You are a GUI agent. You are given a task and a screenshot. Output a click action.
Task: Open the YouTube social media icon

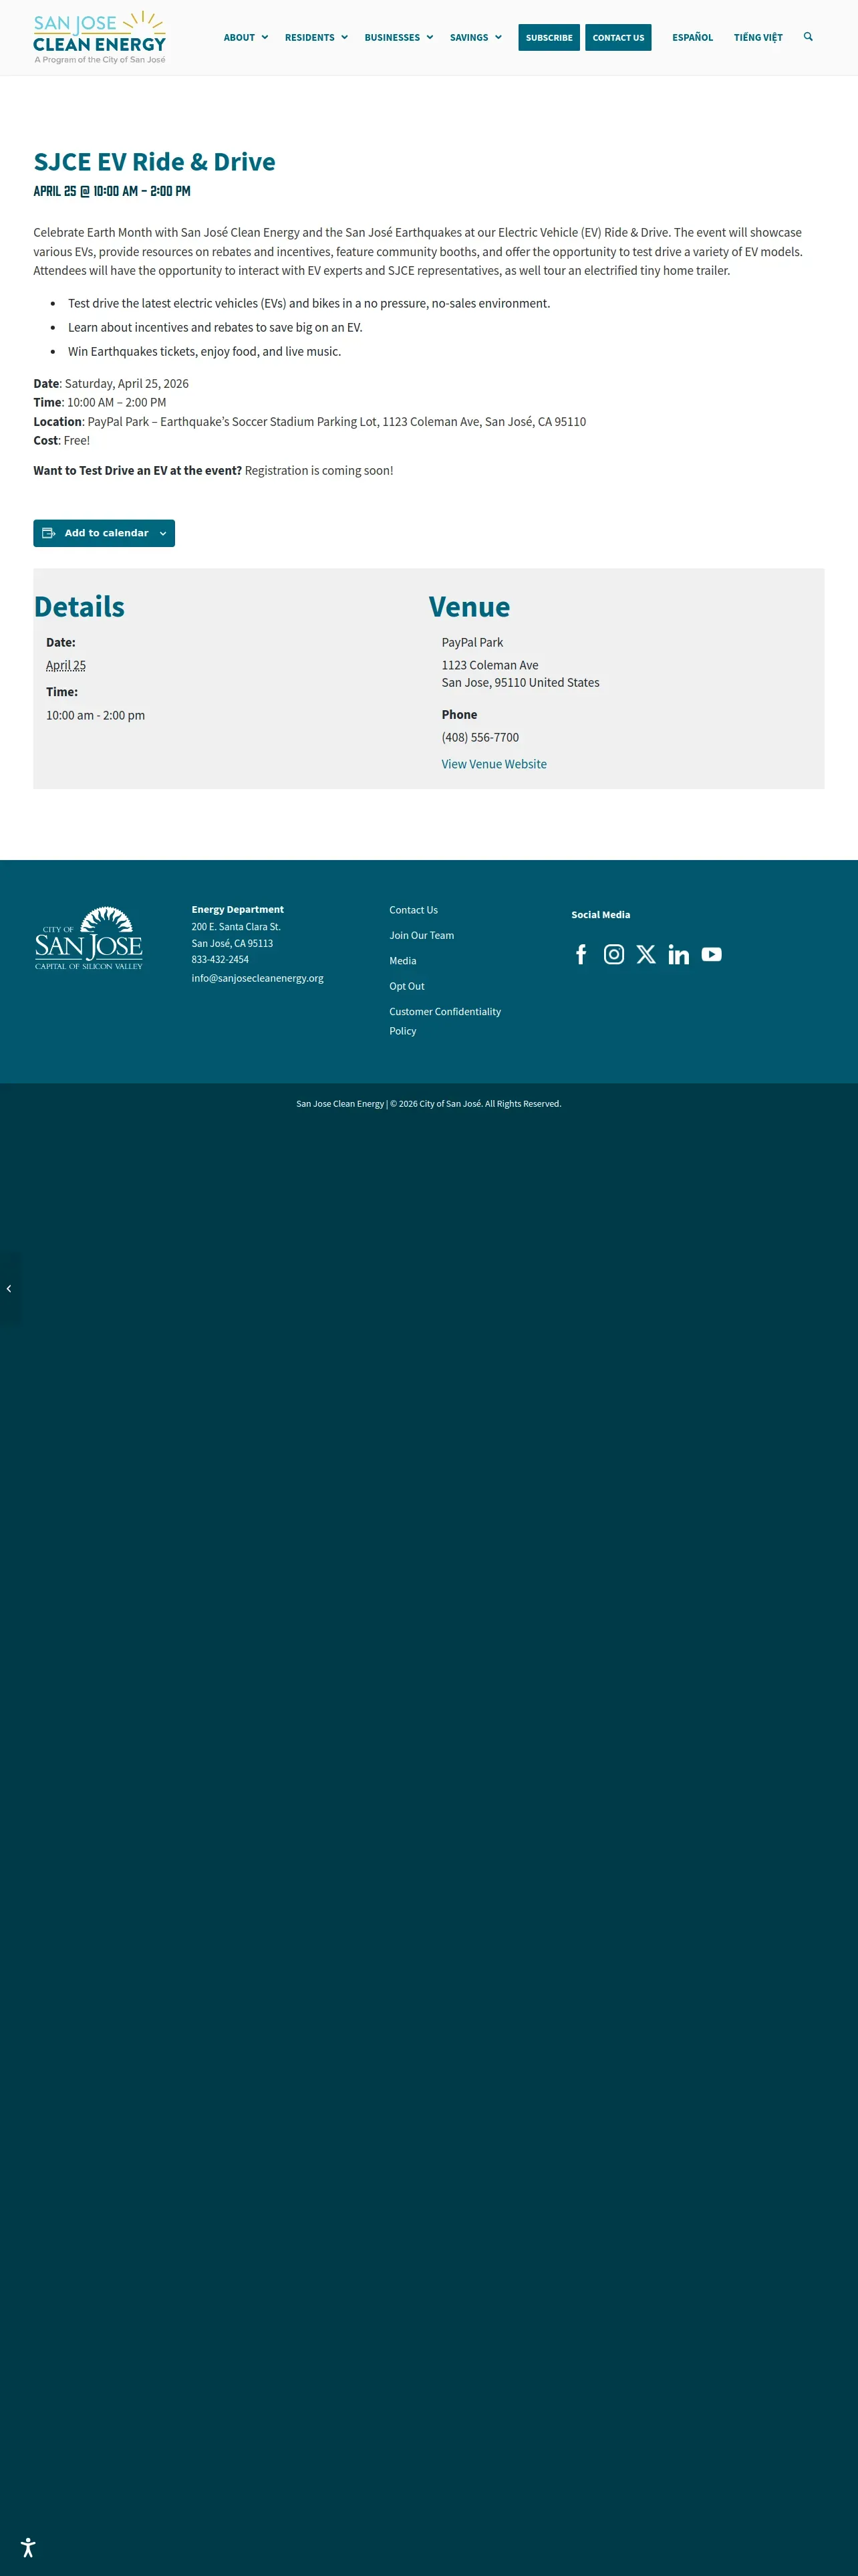click(711, 954)
